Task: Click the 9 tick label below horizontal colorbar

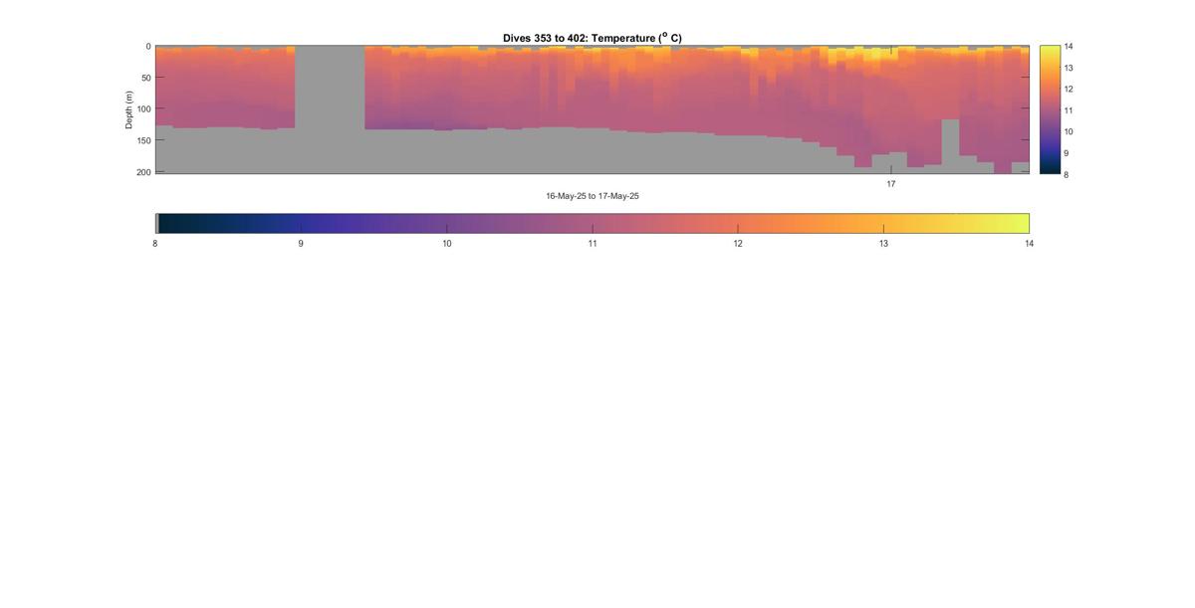Action: tap(301, 244)
